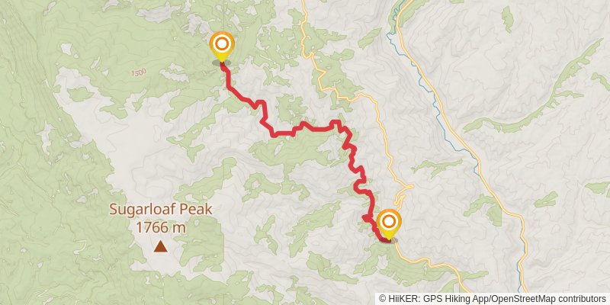Click the upper-left trail start pin marker
Viewport: 610px width, 305px height.
click(x=222, y=46)
